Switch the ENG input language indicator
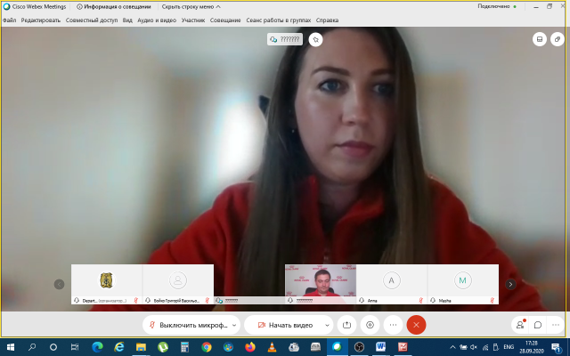Viewport: 570px width, 356px height. click(509, 347)
